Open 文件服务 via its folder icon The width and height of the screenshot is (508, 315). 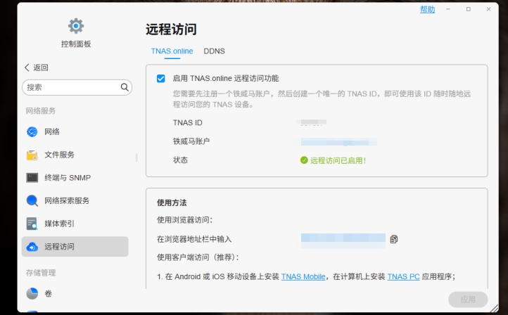tap(32, 155)
